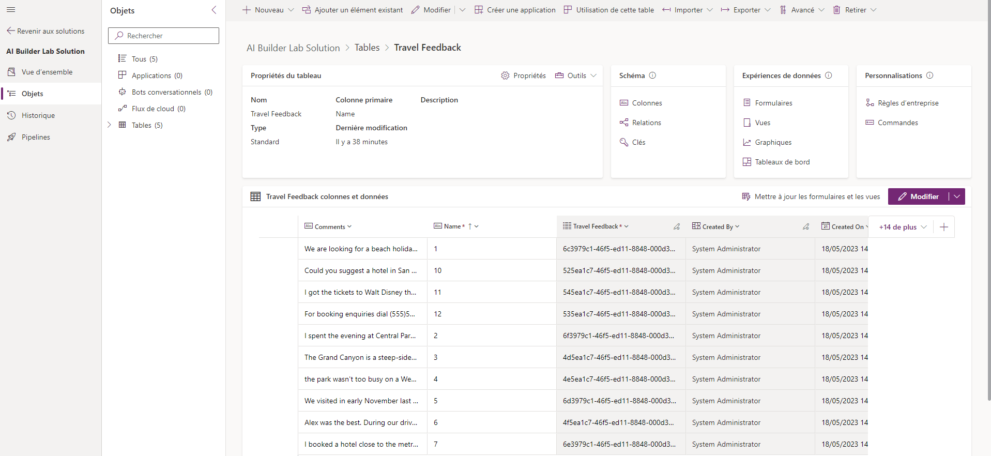991x456 pixels.
Task: Select Flux de cloud (0)
Action: (x=158, y=109)
